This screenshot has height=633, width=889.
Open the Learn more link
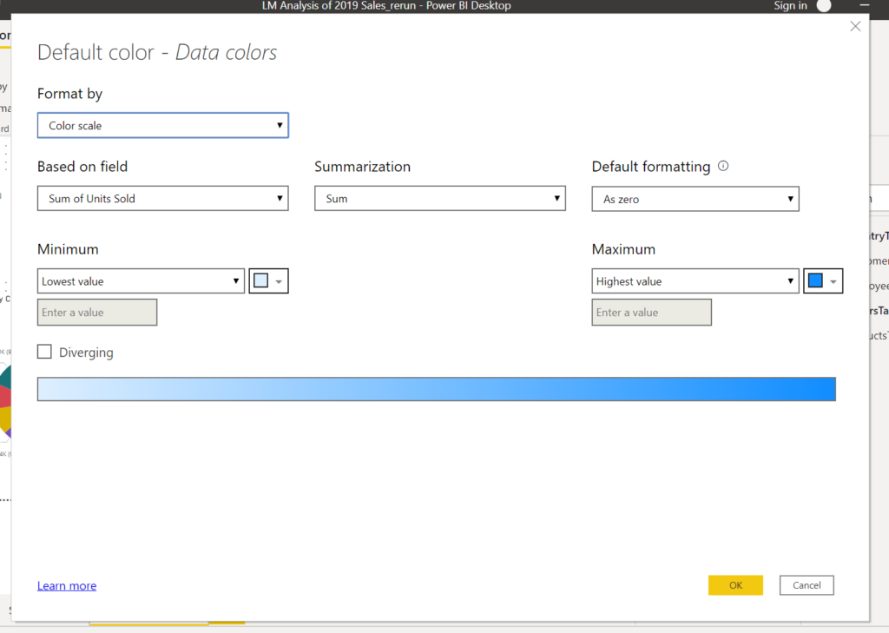pyautogui.click(x=67, y=586)
